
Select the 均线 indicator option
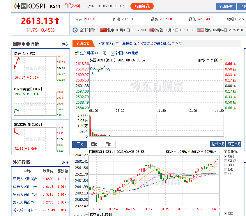[225, 156]
